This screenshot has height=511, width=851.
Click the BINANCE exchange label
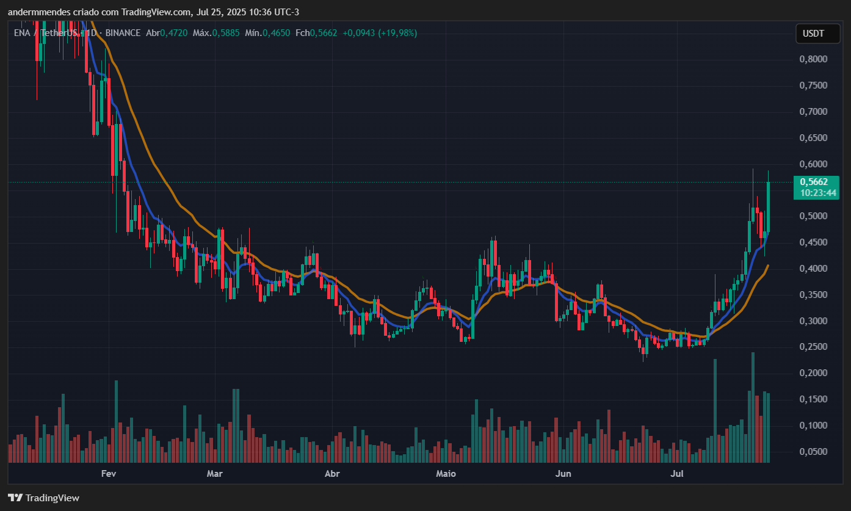coord(123,33)
